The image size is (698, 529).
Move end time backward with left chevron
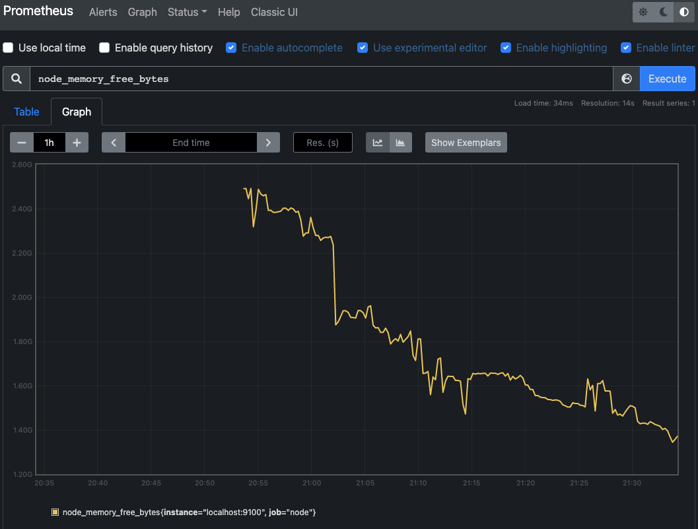(114, 143)
